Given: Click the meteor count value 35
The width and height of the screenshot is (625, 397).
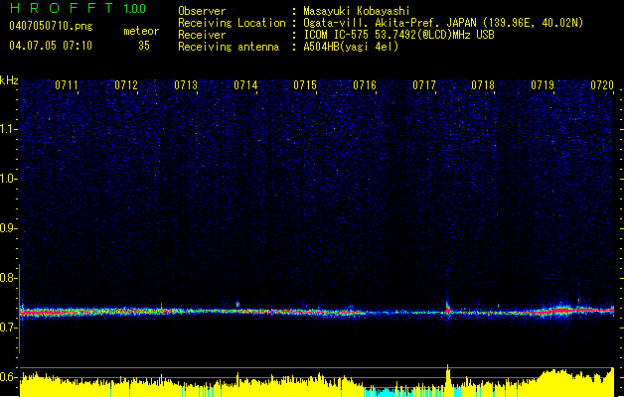Looking at the screenshot, I should click(144, 46).
